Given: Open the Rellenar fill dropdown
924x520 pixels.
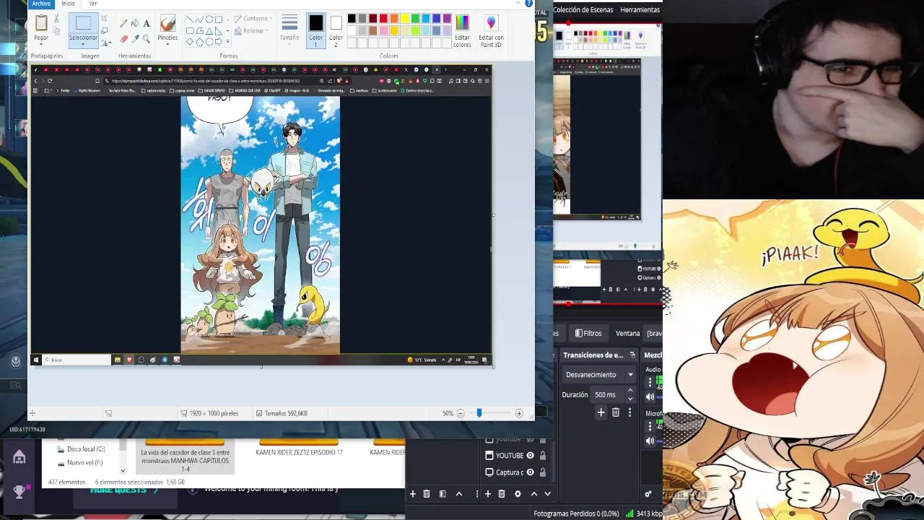Looking at the screenshot, I should click(x=252, y=31).
